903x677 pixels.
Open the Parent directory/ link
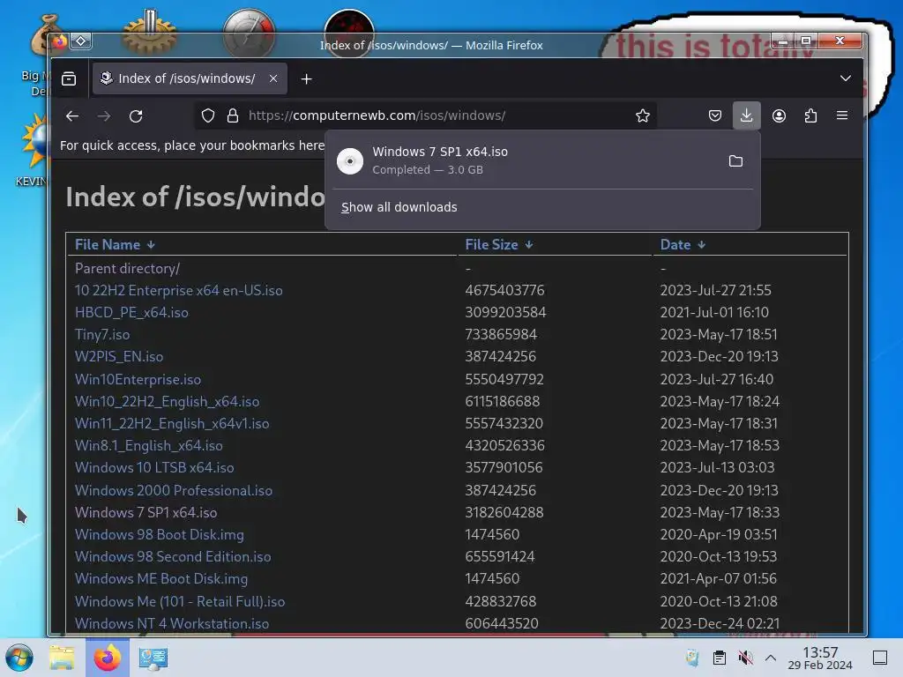pyautogui.click(x=127, y=268)
